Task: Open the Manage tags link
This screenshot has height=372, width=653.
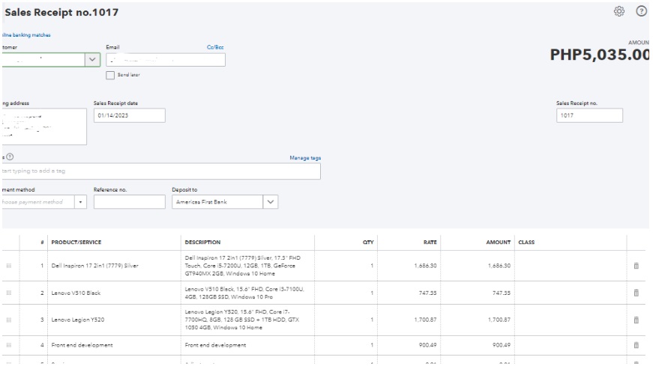Action: (305, 158)
